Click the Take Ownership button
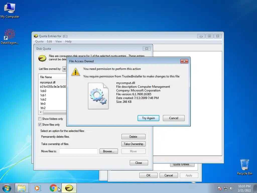 (134, 144)
